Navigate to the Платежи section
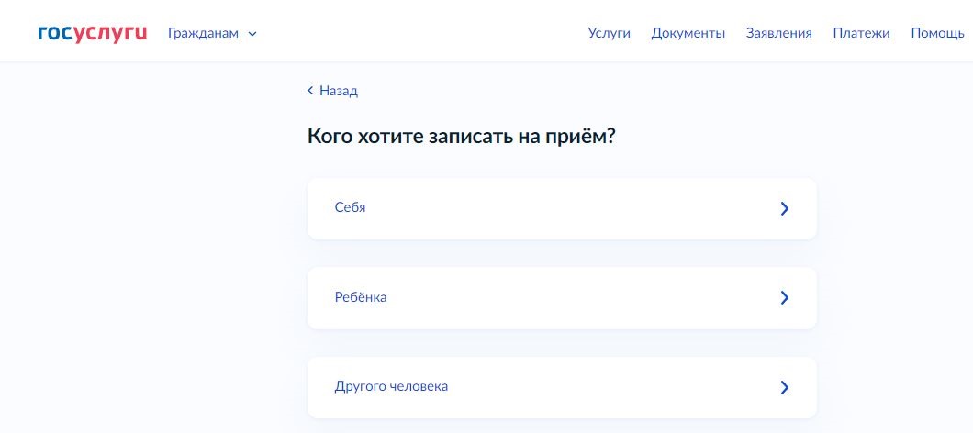This screenshot has width=973, height=433. point(861,34)
